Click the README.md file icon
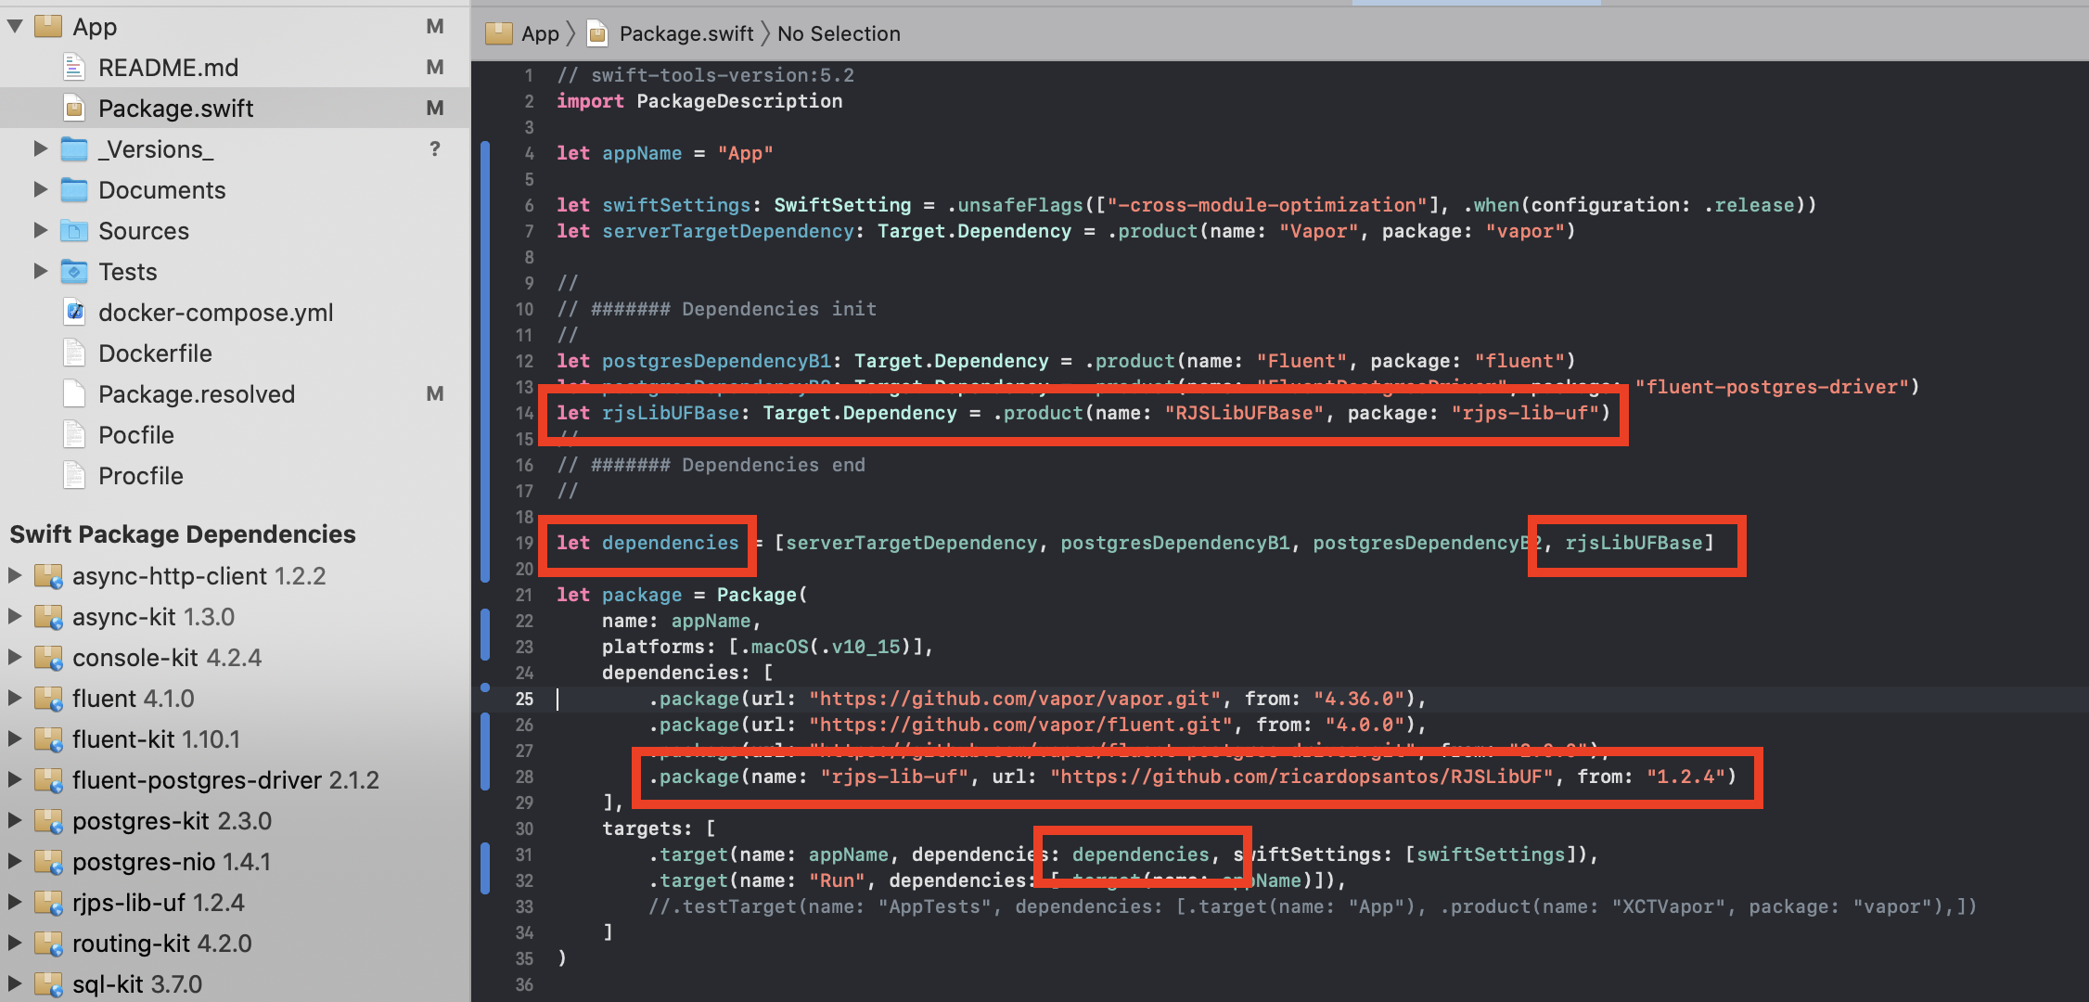Screen dimensions: 2089x1002 point(74,68)
